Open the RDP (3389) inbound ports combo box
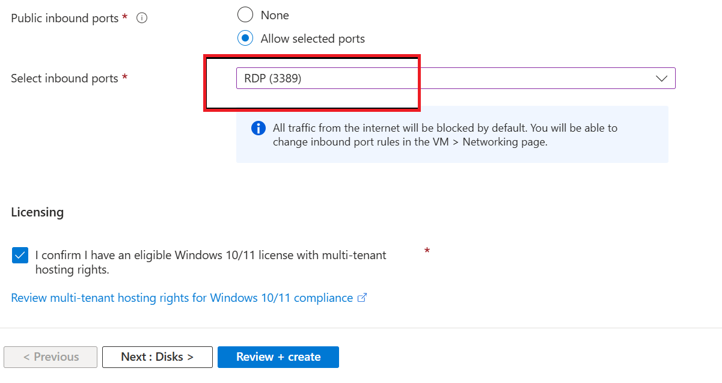This screenshot has width=722, height=383. tap(445, 78)
